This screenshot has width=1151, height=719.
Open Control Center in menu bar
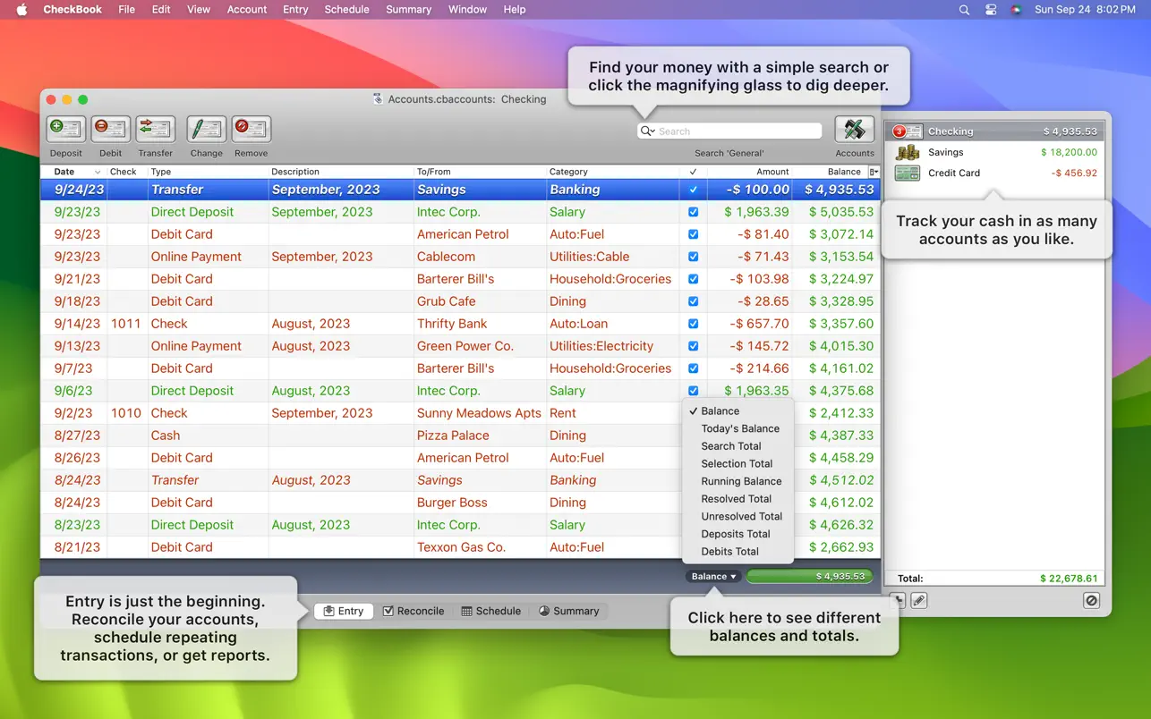[991, 10]
